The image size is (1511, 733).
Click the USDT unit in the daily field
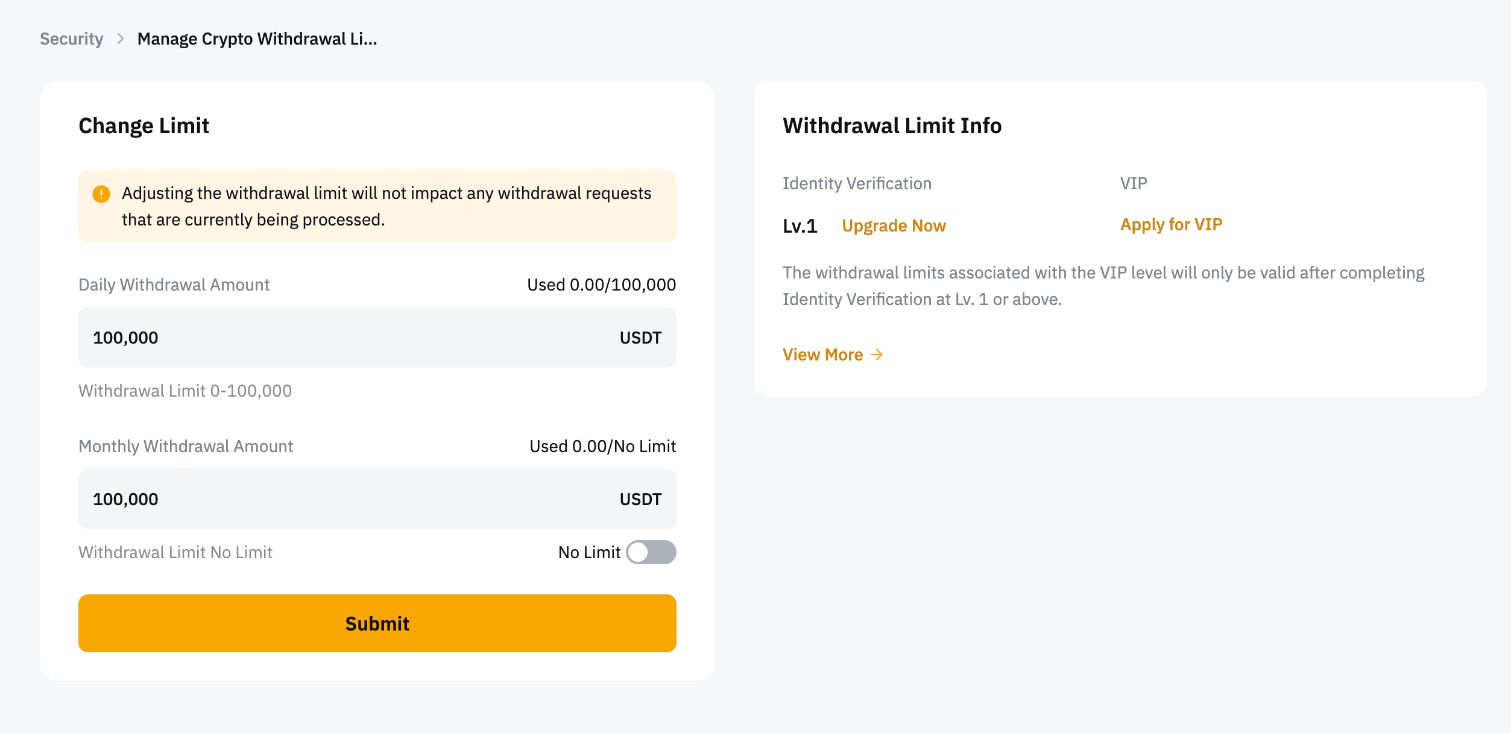coord(640,338)
